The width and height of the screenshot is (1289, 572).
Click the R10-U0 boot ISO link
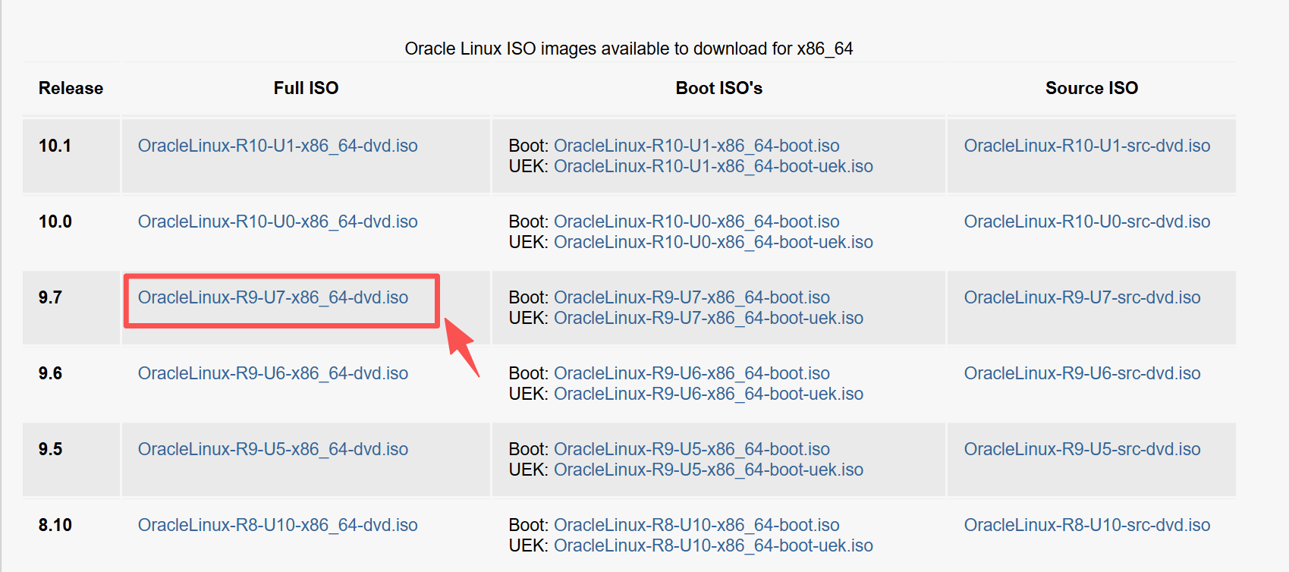point(696,221)
